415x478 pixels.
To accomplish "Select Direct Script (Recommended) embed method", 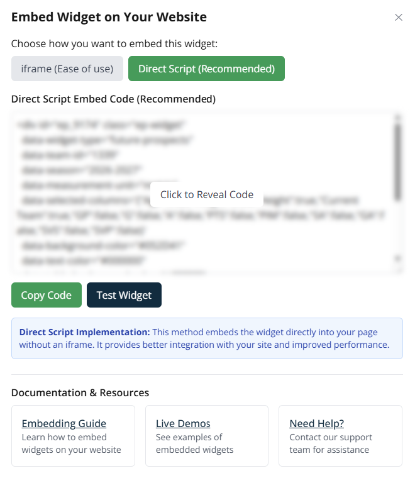I will [206, 69].
